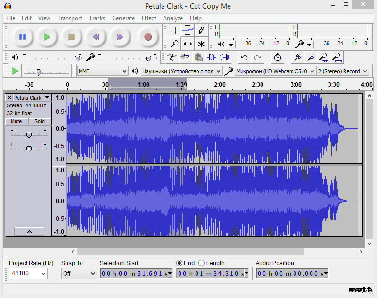377x298 pixels.
Task: Select Length radio button
Action: [201, 263]
